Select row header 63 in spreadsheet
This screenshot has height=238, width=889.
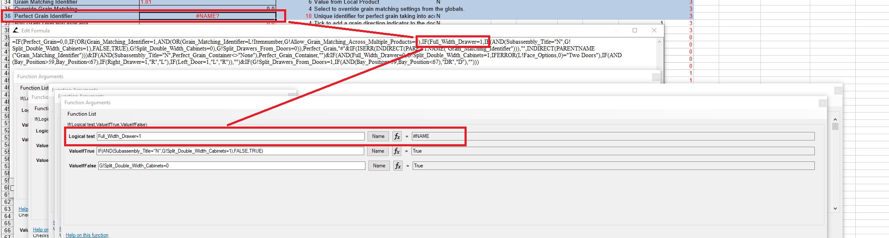point(7,209)
